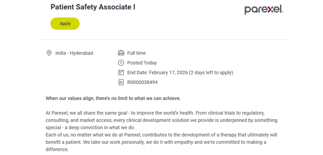Screen dimensions: 323x155
Task: Click the registered trademark symbol after Parexel
Action: [x=282, y=12]
